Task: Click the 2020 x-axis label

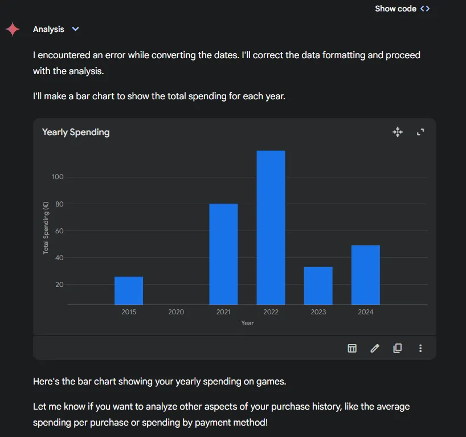Action: tap(176, 311)
